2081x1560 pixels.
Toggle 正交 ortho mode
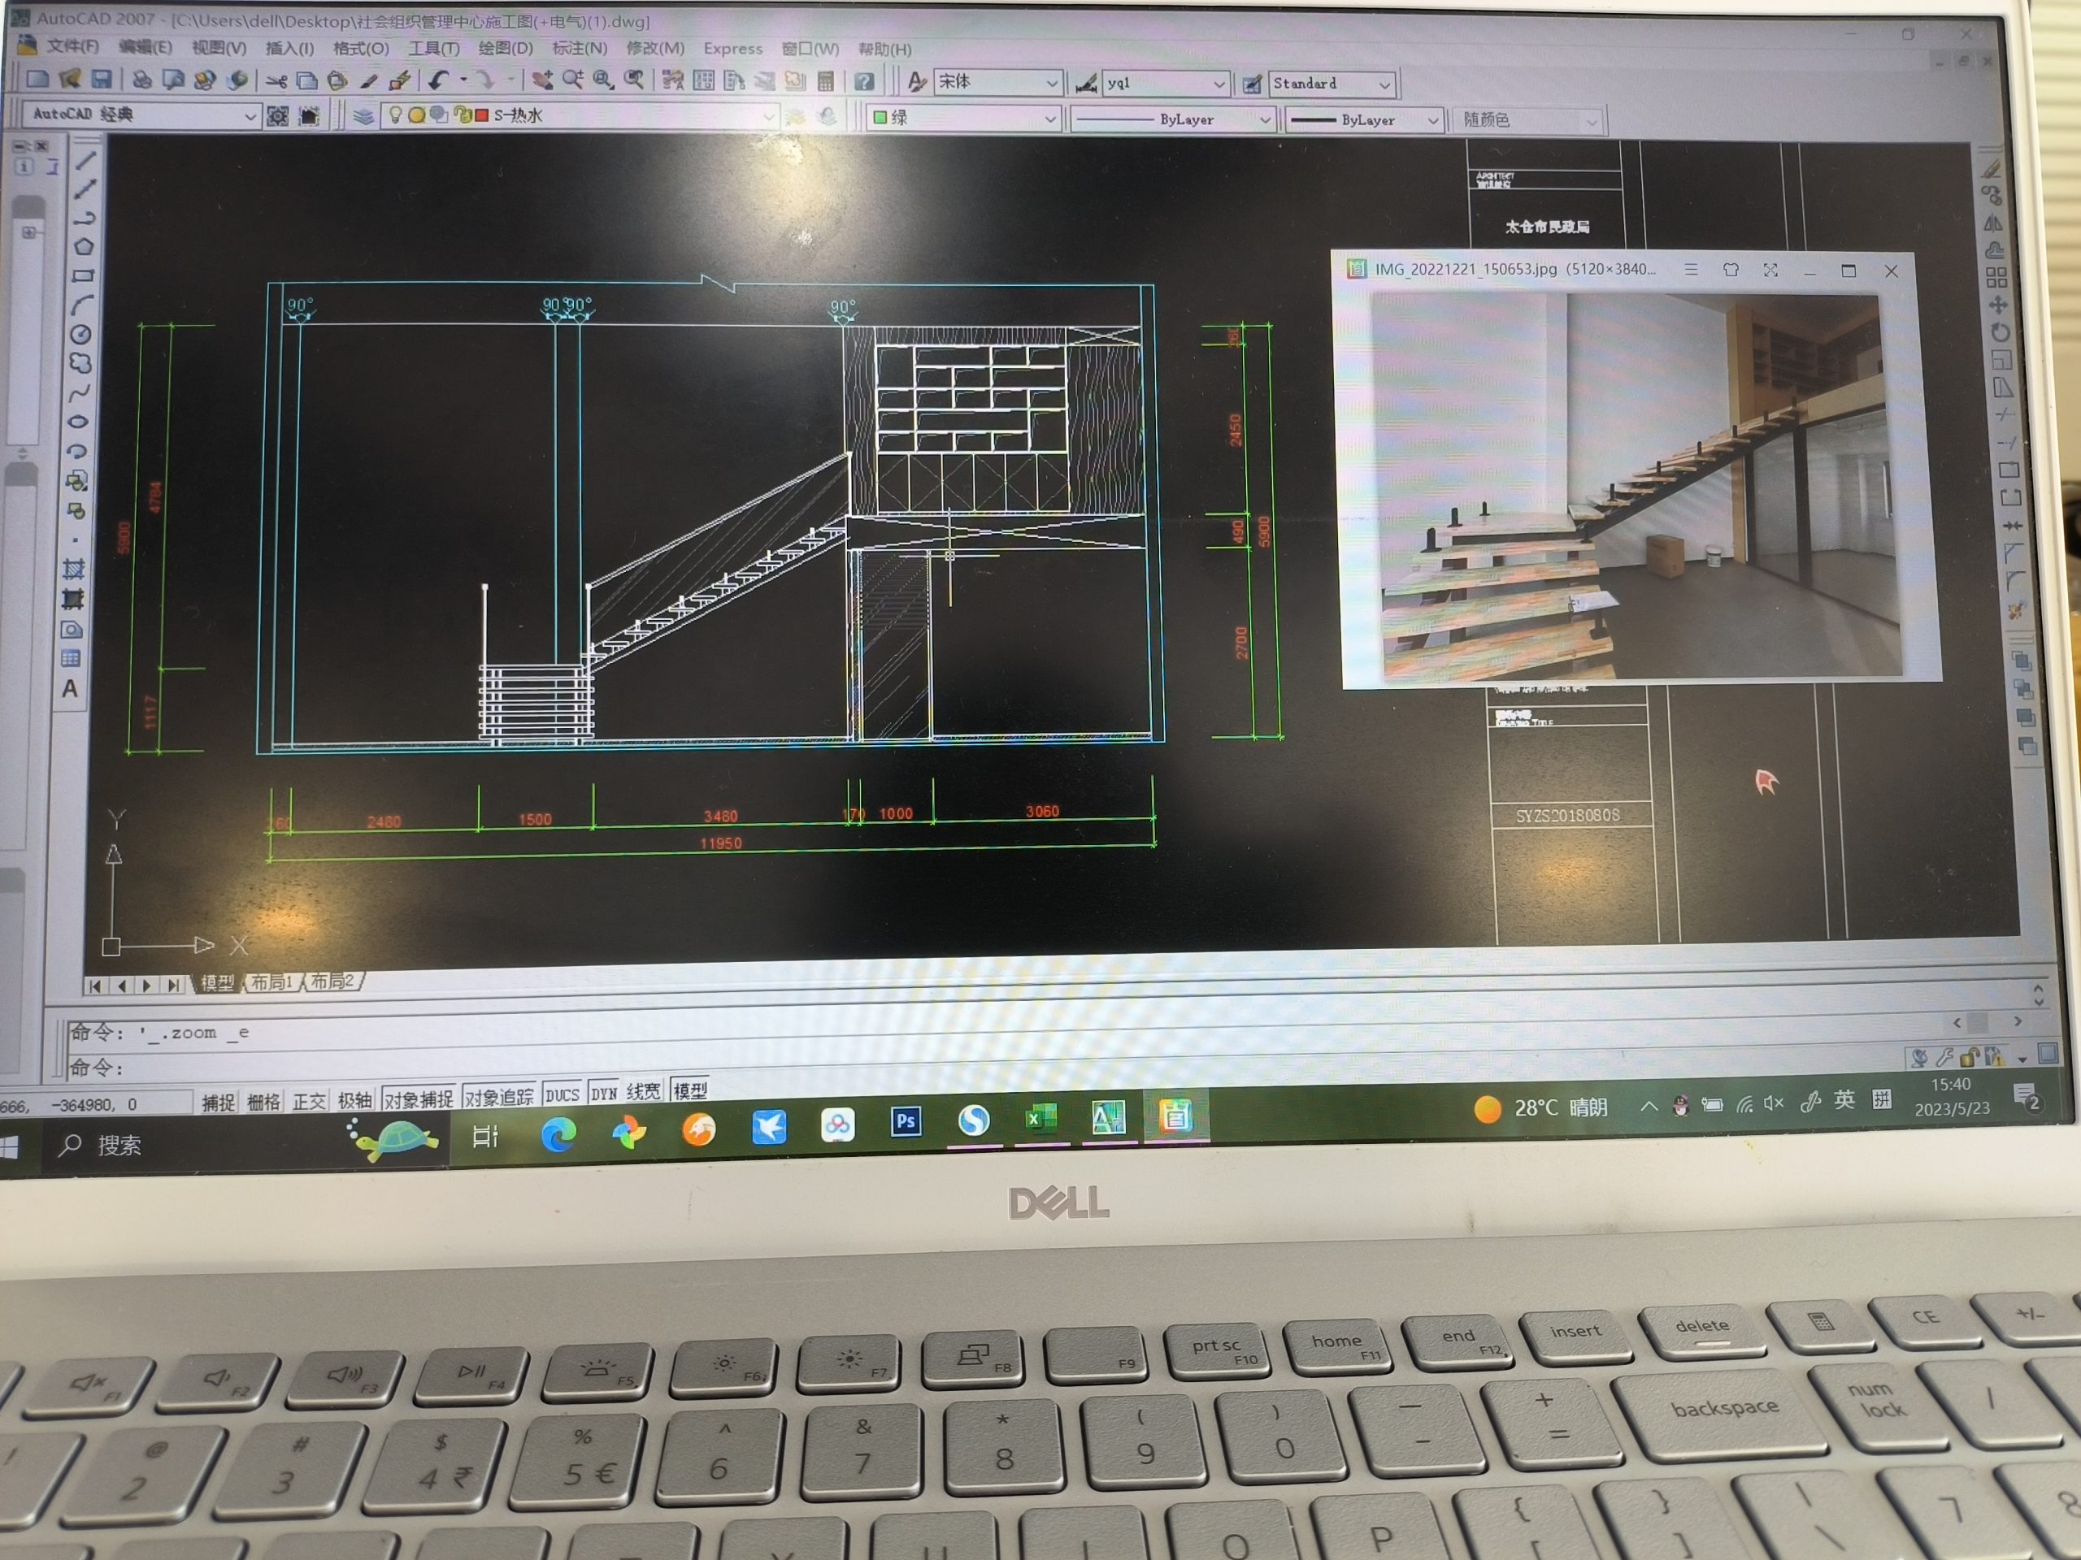point(309,1101)
